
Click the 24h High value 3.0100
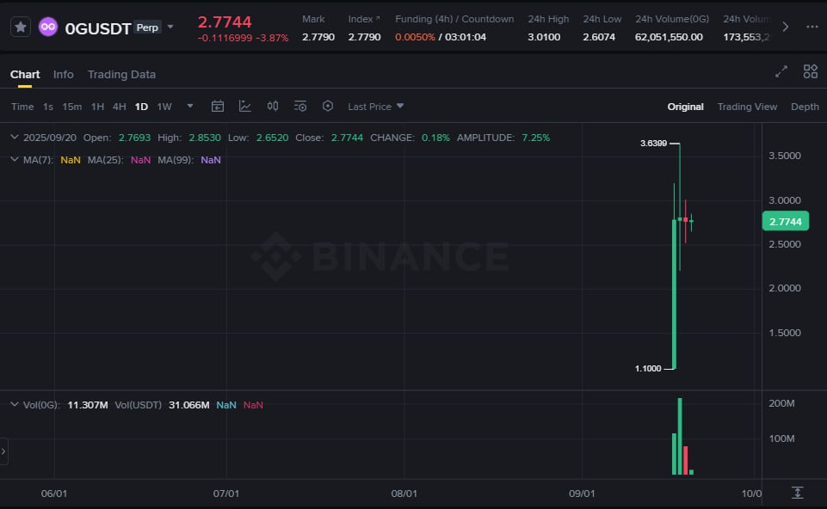click(544, 37)
